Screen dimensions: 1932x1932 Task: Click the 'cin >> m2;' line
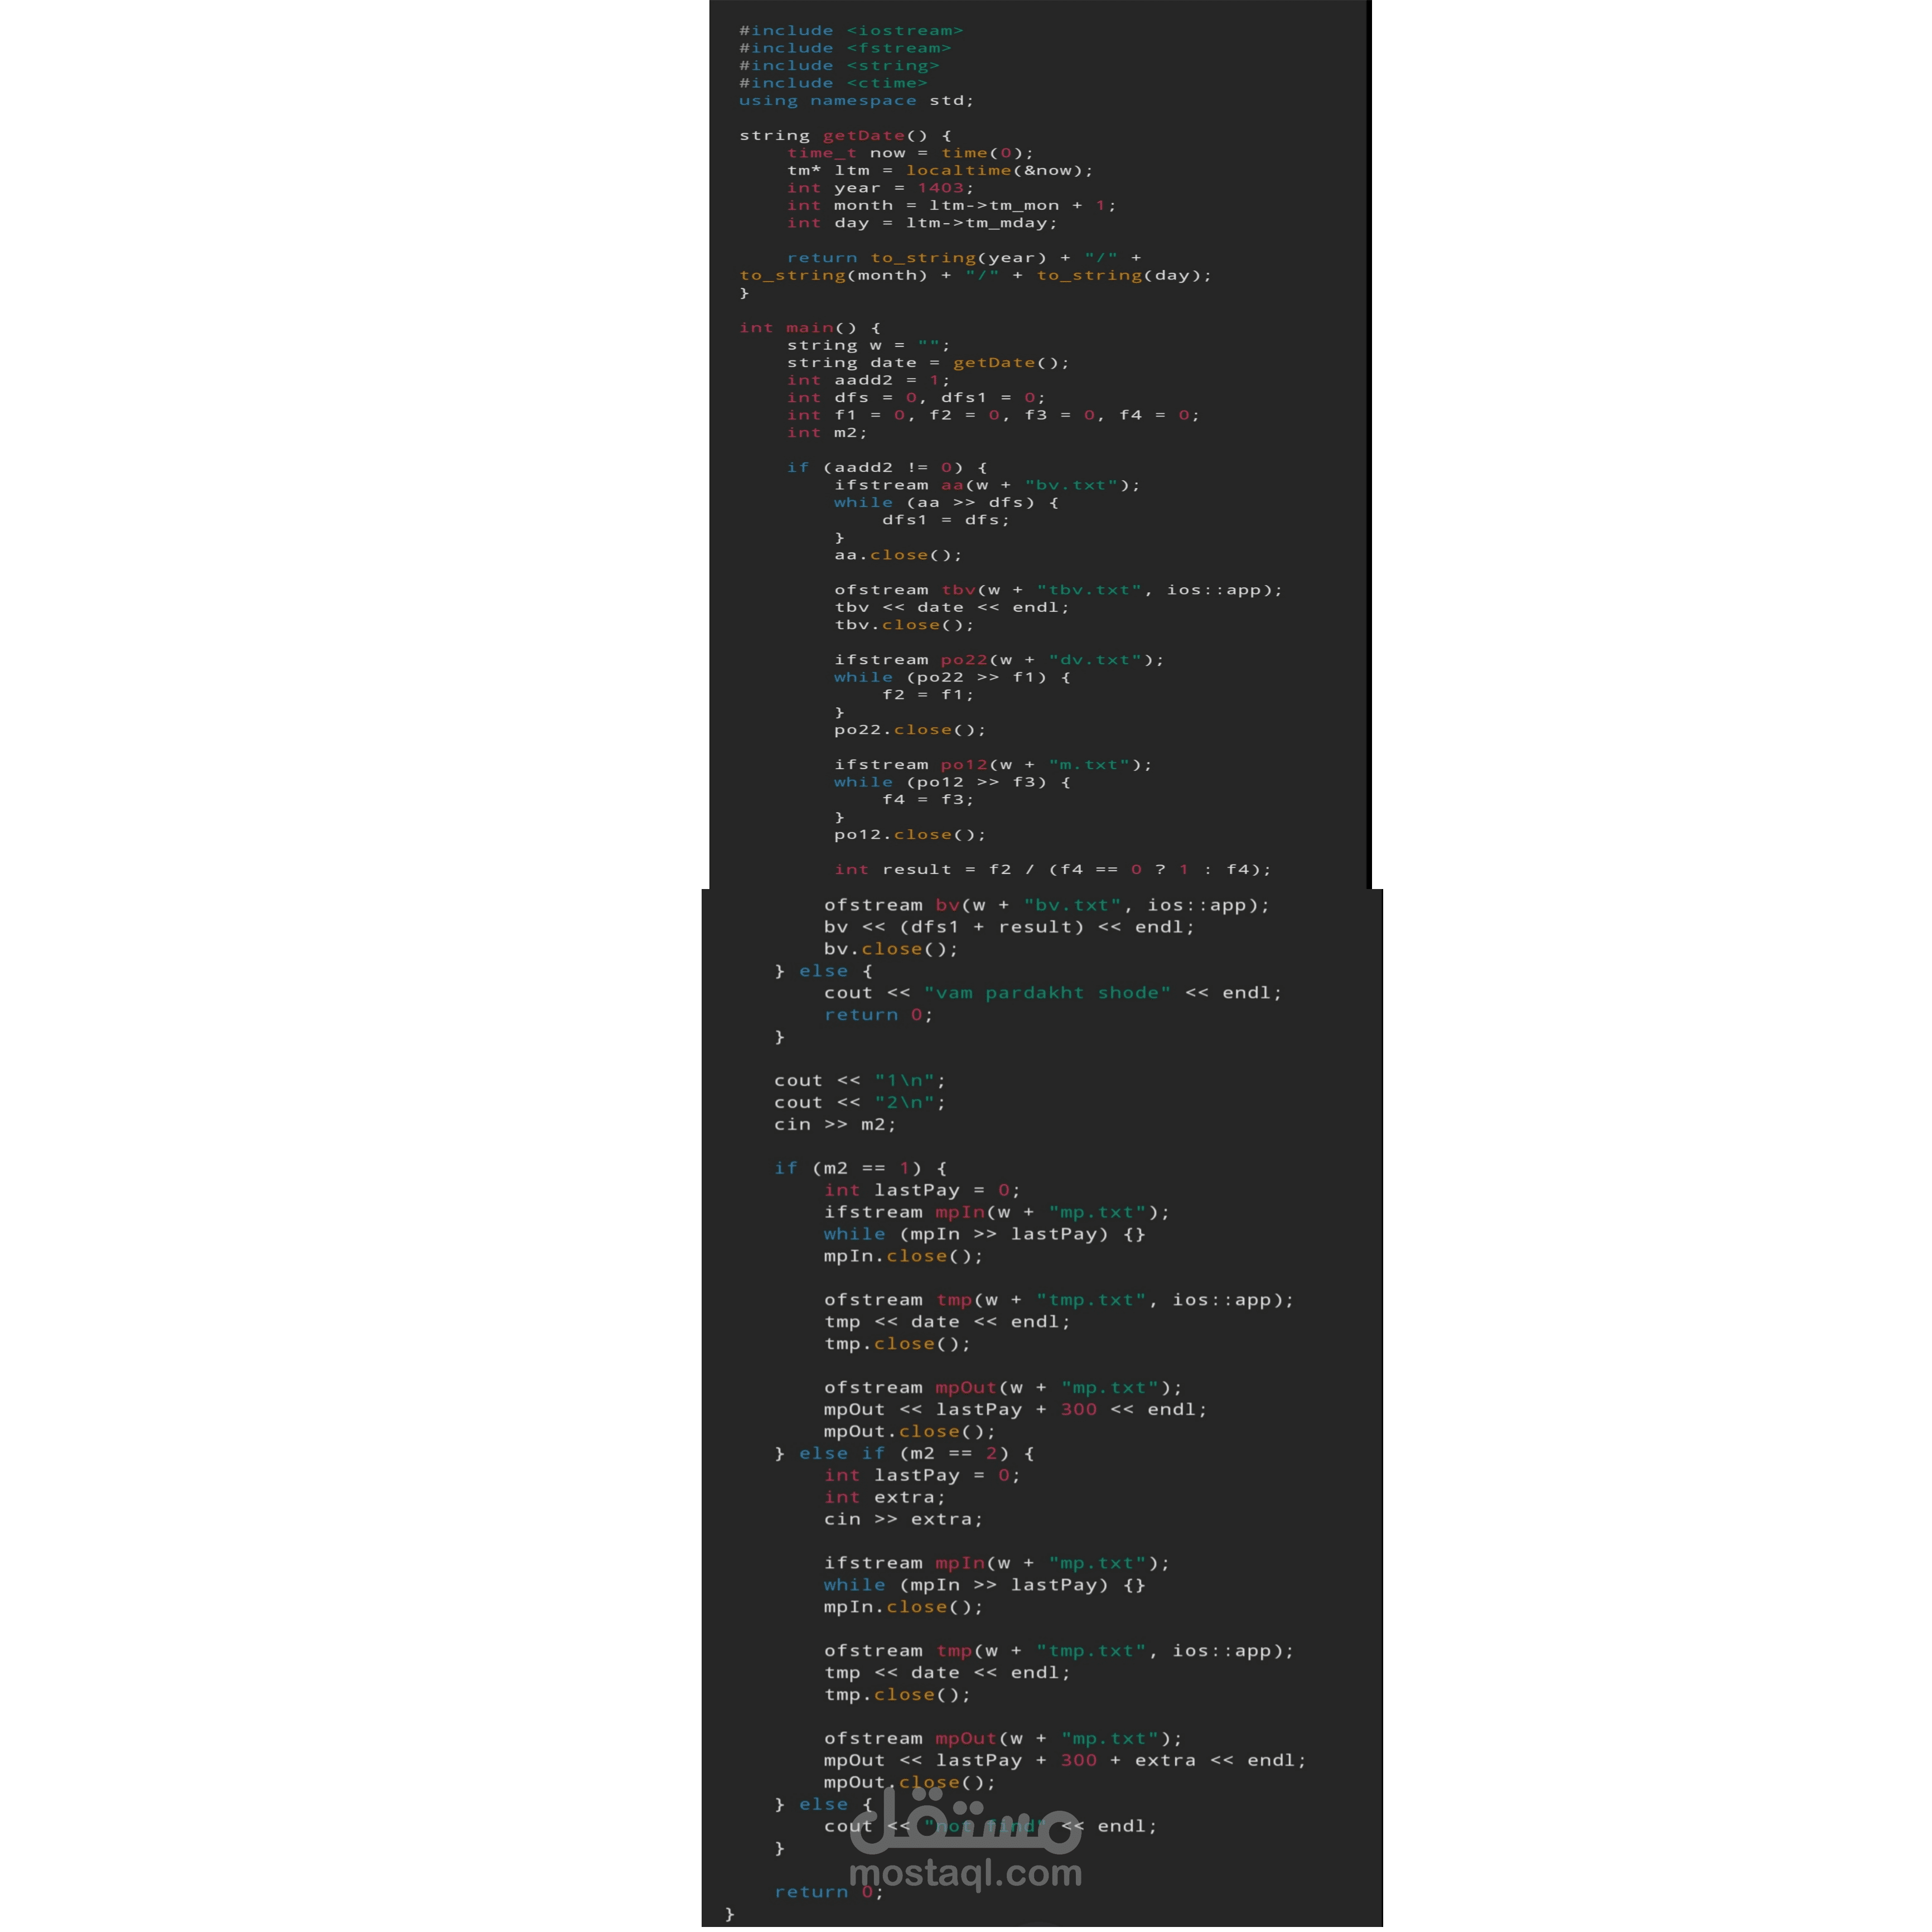point(835,1126)
